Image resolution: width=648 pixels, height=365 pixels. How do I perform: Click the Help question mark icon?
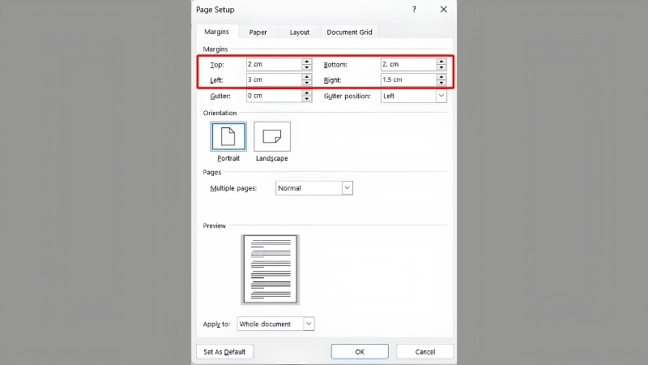pos(414,9)
